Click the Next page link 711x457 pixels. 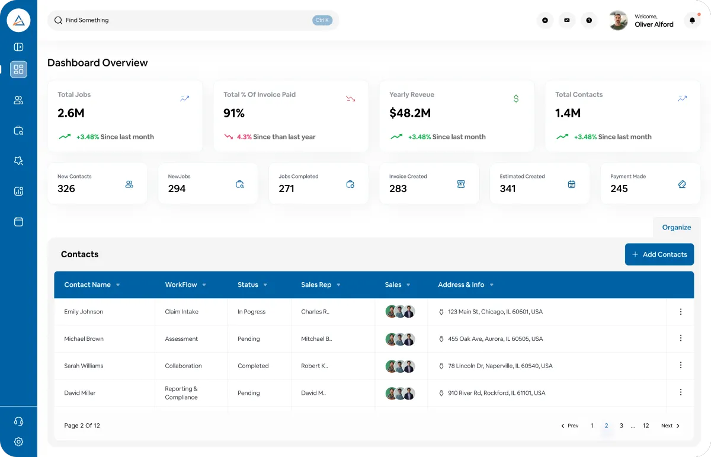[x=670, y=426]
